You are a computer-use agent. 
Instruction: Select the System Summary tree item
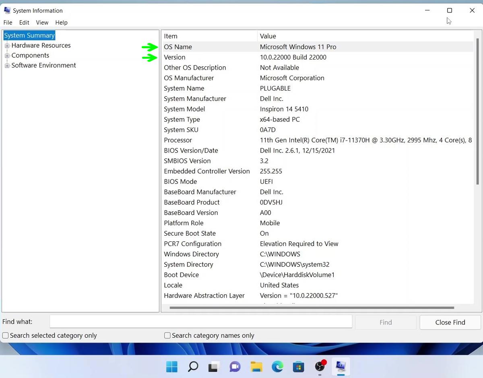pos(29,35)
